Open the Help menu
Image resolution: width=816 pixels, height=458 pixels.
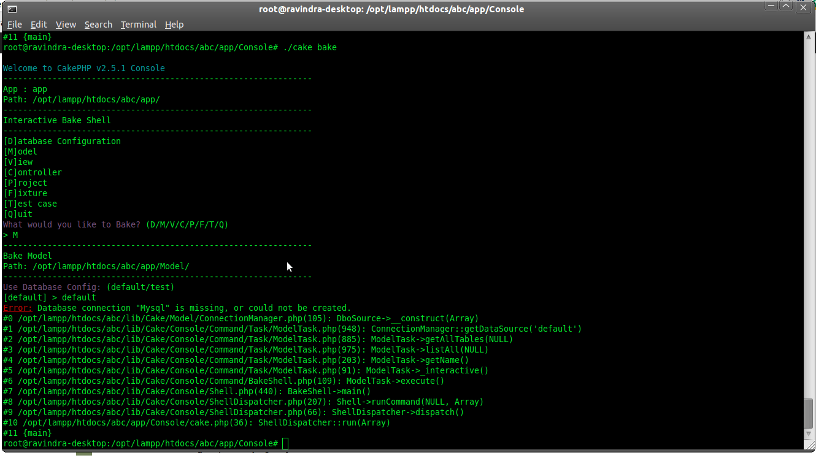pos(174,25)
